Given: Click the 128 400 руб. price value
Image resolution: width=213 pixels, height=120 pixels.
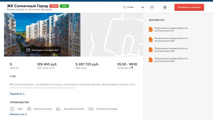Looking at the screenshot, I should pyautogui.click(x=47, y=64).
